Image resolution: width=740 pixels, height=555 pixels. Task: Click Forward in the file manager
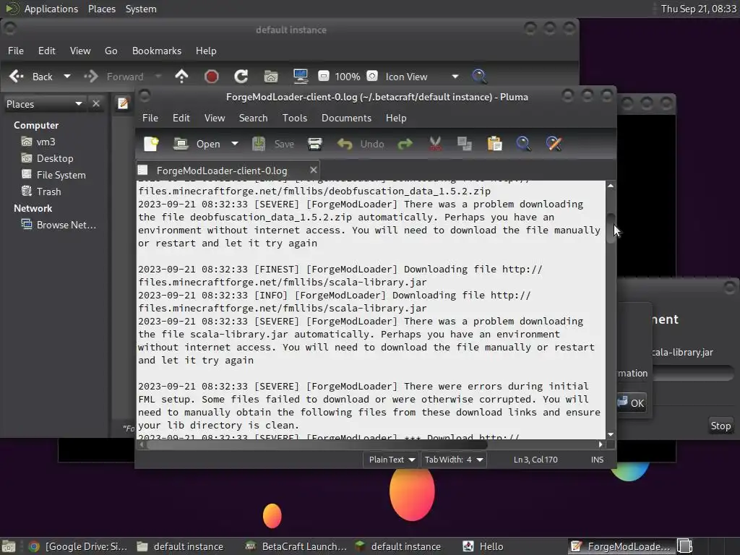point(113,77)
